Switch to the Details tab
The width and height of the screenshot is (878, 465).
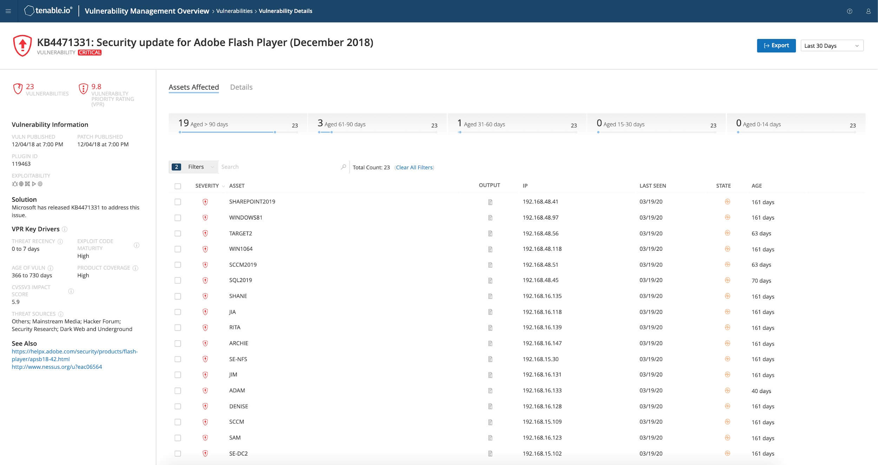241,87
